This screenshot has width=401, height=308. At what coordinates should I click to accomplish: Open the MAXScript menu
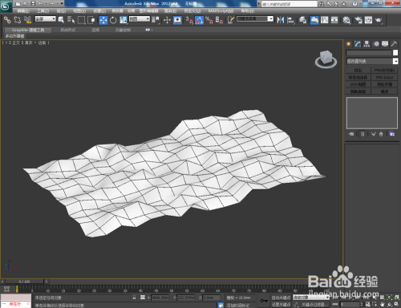221,11
